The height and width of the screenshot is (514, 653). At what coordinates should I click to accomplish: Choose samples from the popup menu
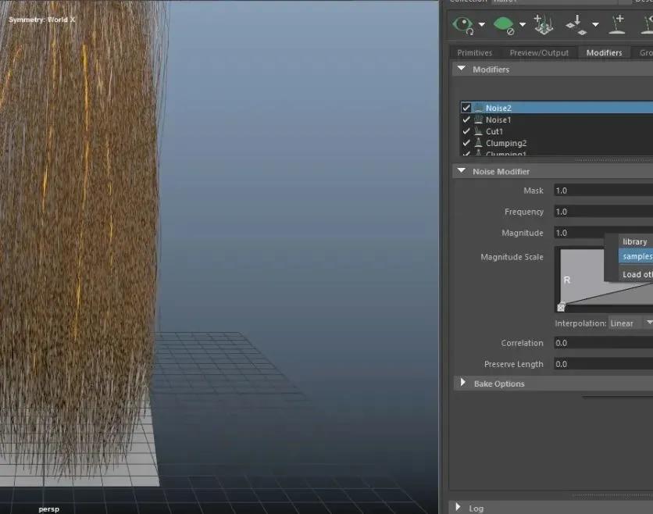coord(636,256)
